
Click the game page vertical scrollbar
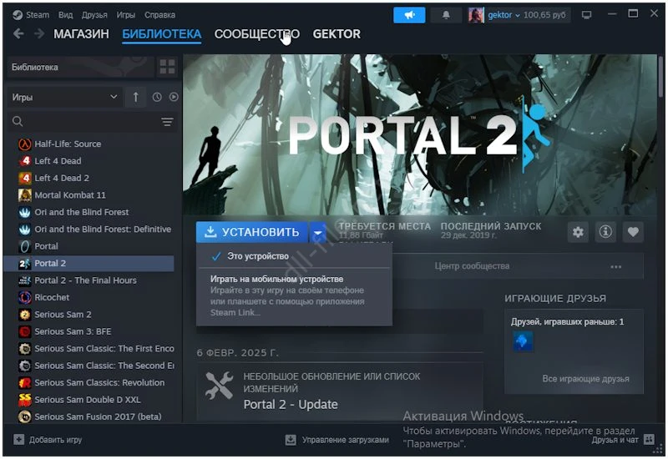[660, 77]
